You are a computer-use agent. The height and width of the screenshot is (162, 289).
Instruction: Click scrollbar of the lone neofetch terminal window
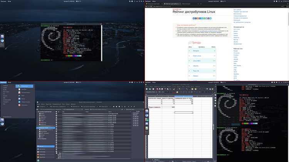pyautogui.click(x=102, y=43)
